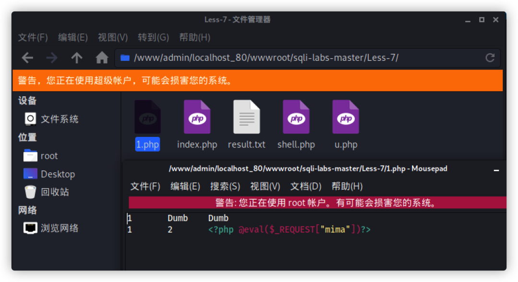Viewport: 518px width, 282px height.
Task: Minimize the Mousepad window
Action: [x=496, y=170]
